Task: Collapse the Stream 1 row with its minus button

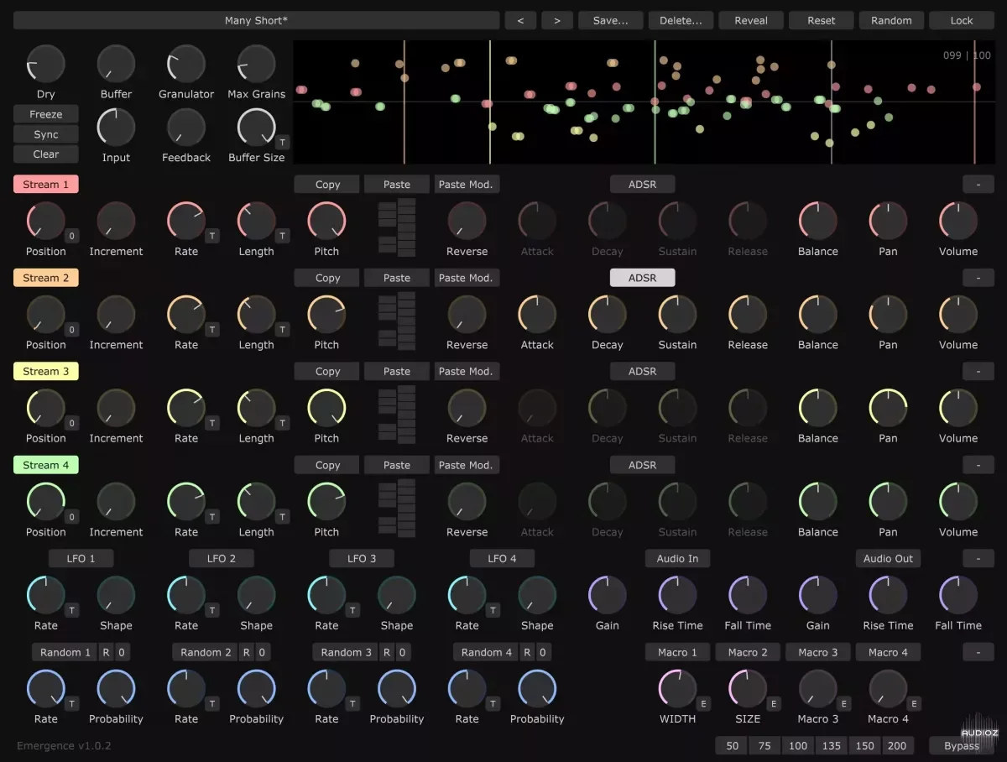Action: [978, 185]
